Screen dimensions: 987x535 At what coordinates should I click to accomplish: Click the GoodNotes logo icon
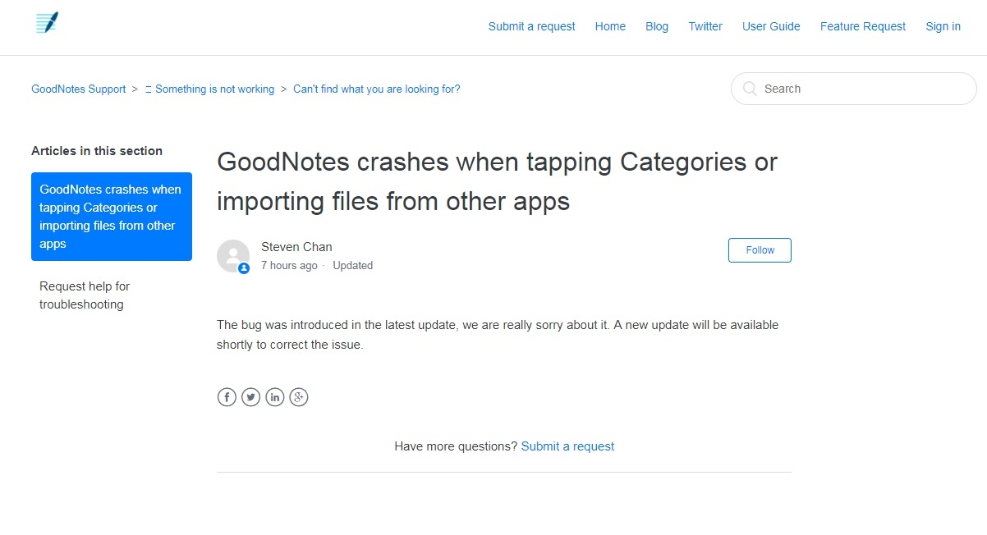48,23
